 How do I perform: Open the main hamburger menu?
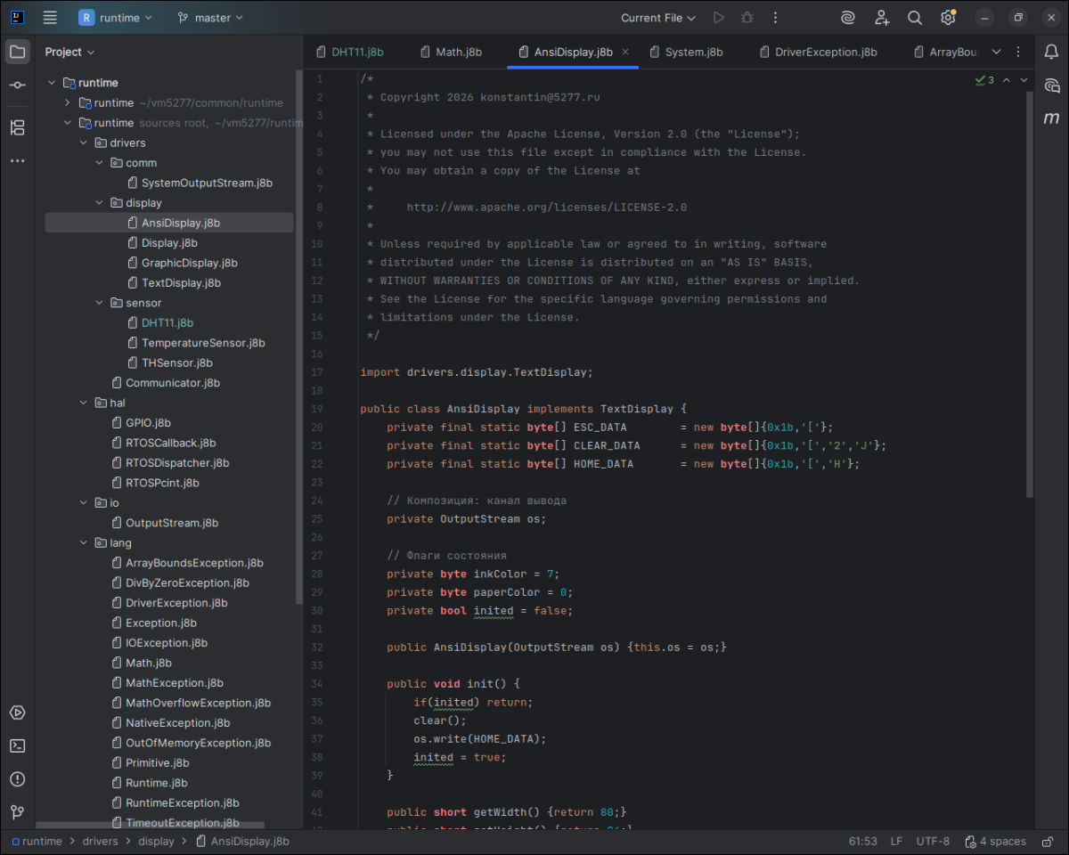pyautogui.click(x=50, y=18)
